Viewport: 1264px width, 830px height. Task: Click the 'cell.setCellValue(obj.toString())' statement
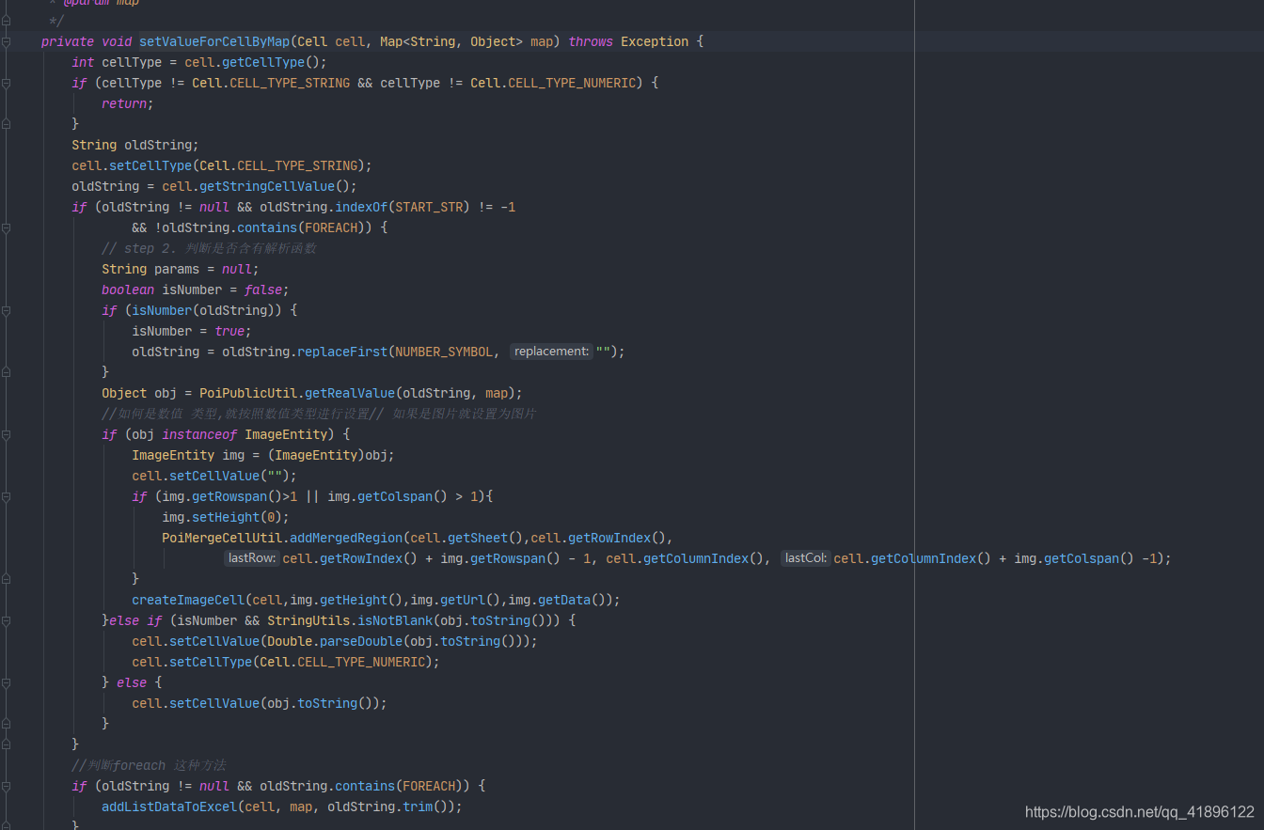(260, 703)
